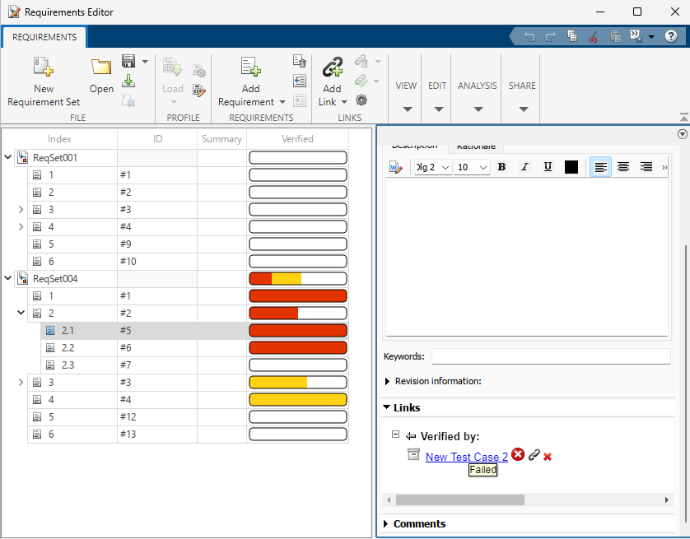Toggle bold formatting in the Description editor
The image size is (690, 539).
coord(501,166)
